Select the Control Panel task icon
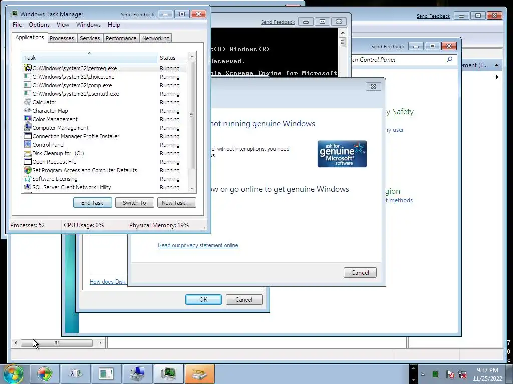513x384 pixels. pos(28,144)
